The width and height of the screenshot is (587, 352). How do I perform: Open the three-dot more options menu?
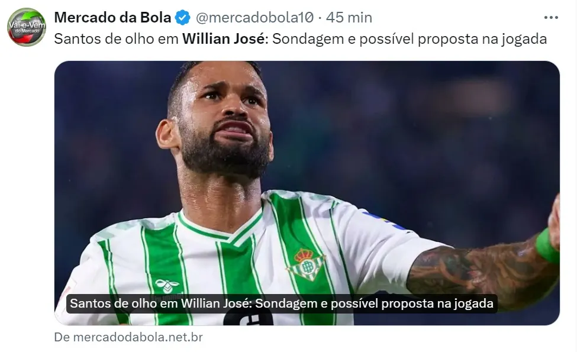tap(551, 18)
